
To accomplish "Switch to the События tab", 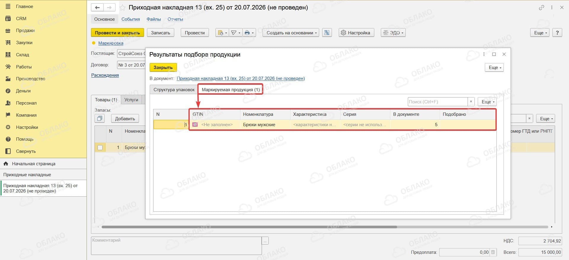I will (x=131, y=19).
